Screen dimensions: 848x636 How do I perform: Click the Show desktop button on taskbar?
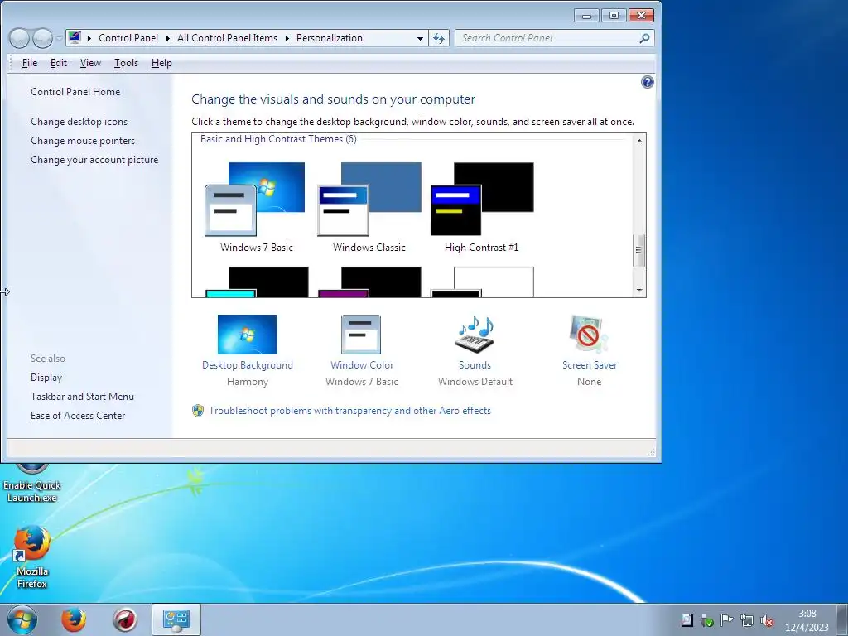[841, 619]
